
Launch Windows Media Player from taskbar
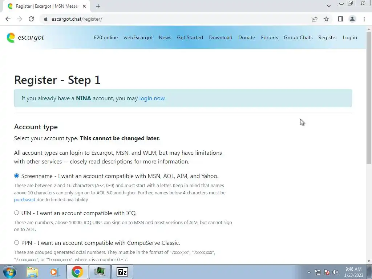point(54,272)
